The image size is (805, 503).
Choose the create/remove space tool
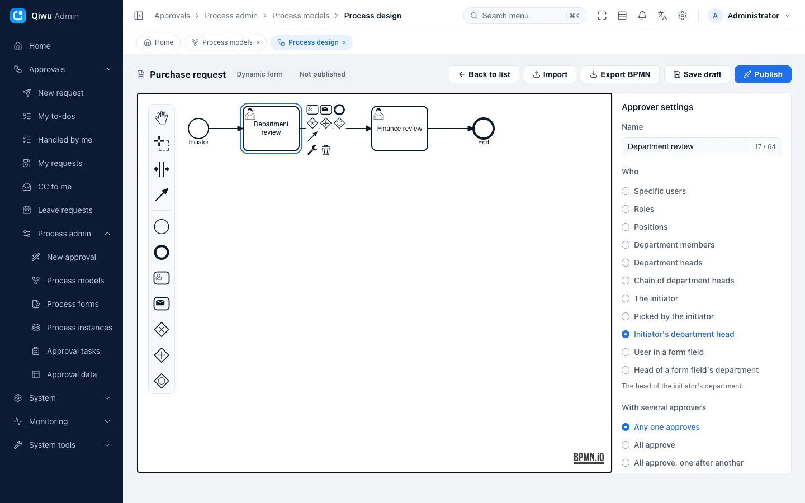coord(162,169)
